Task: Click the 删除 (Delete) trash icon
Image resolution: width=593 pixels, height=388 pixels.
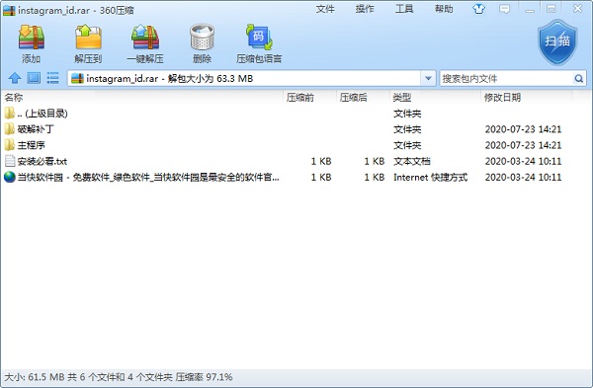Action: [x=202, y=38]
